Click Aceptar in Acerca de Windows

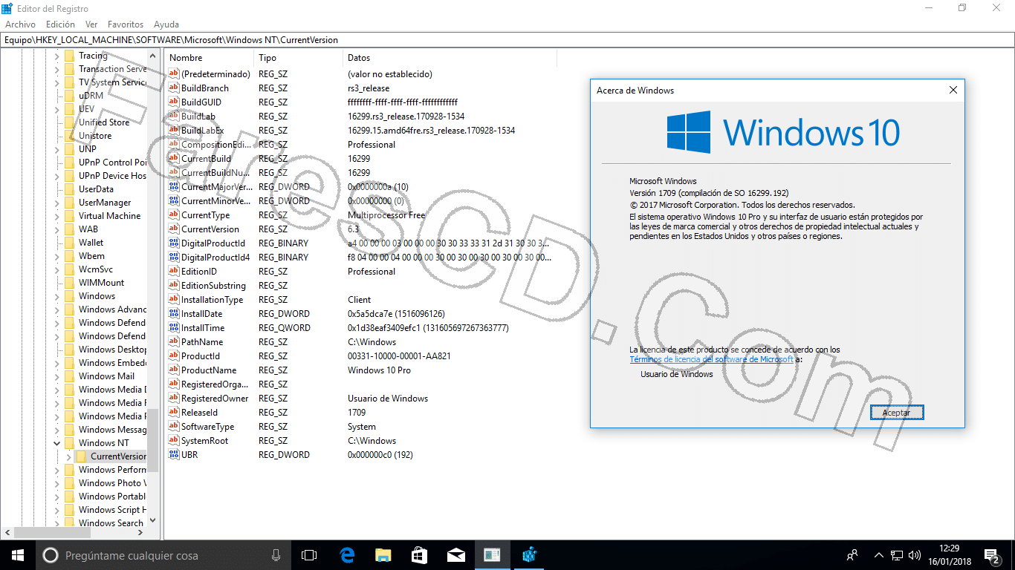897,412
